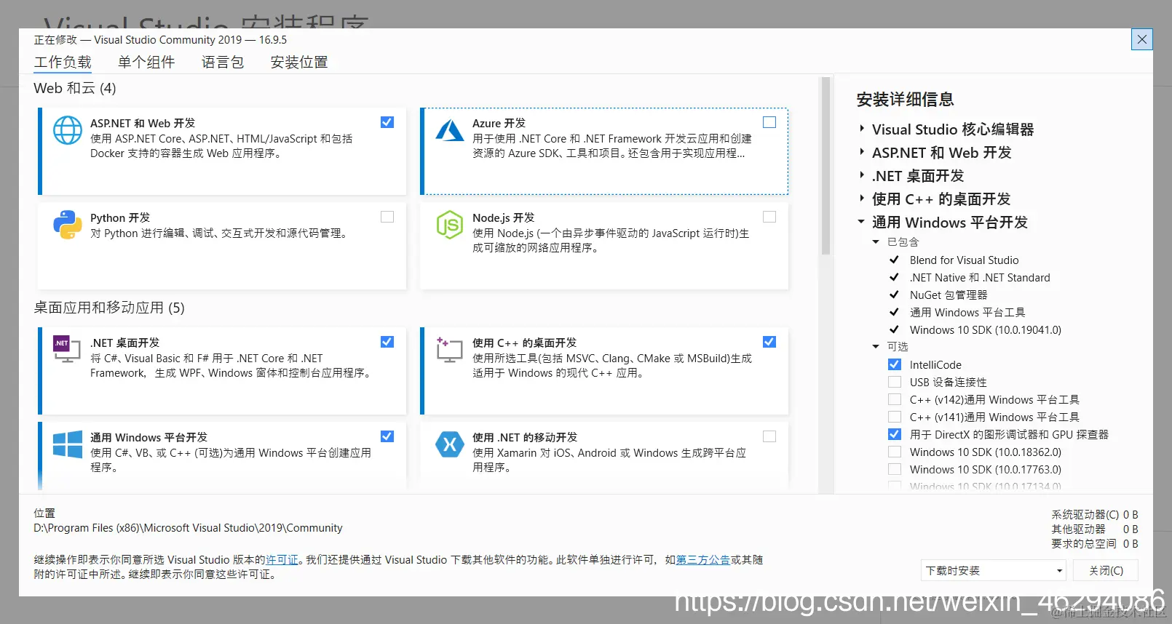Check 使用 .NET 的移动开发 workload
1172x624 pixels.
[769, 436]
